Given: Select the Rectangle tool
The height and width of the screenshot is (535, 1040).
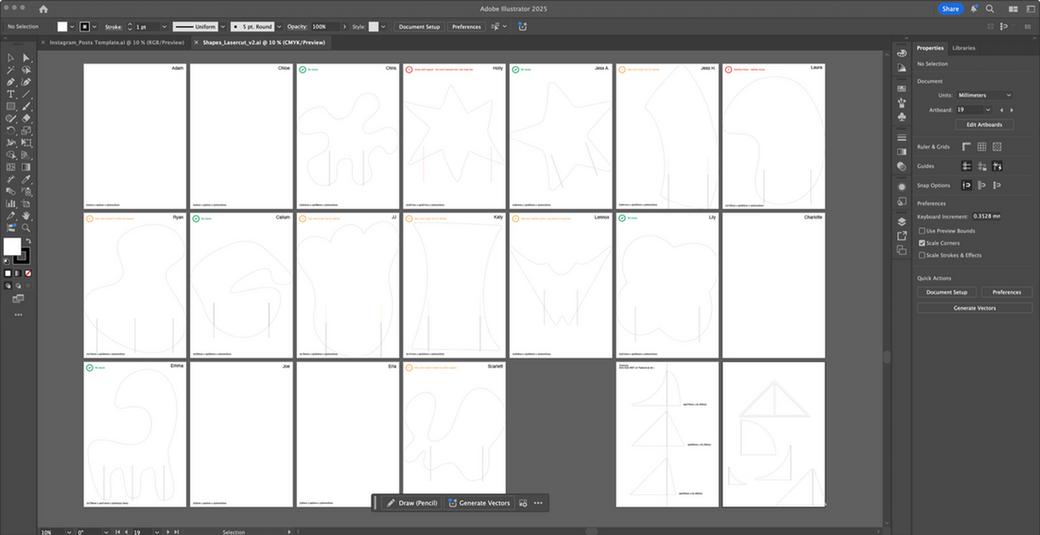Looking at the screenshot, I should pyautogui.click(x=11, y=106).
